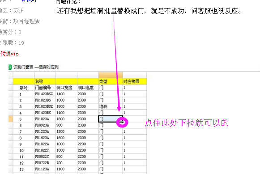Click the 序号 cell
This screenshot has height=174, width=260.
coord(24,88)
